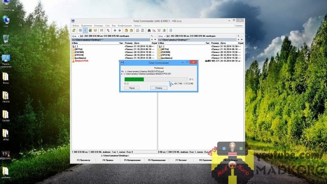Viewport: 327px width, 184px height.
Task: Select the ПРОГИ folder on desktop
Action: tap(6, 97)
